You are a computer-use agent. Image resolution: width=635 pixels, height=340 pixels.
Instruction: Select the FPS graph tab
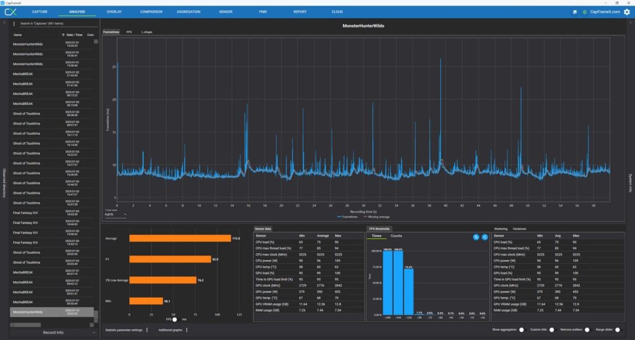pyautogui.click(x=129, y=32)
